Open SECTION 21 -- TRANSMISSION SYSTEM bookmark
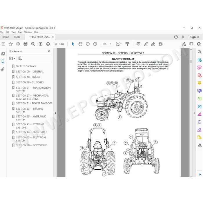The width and height of the screenshot is (203, 203). pos(33,89)
